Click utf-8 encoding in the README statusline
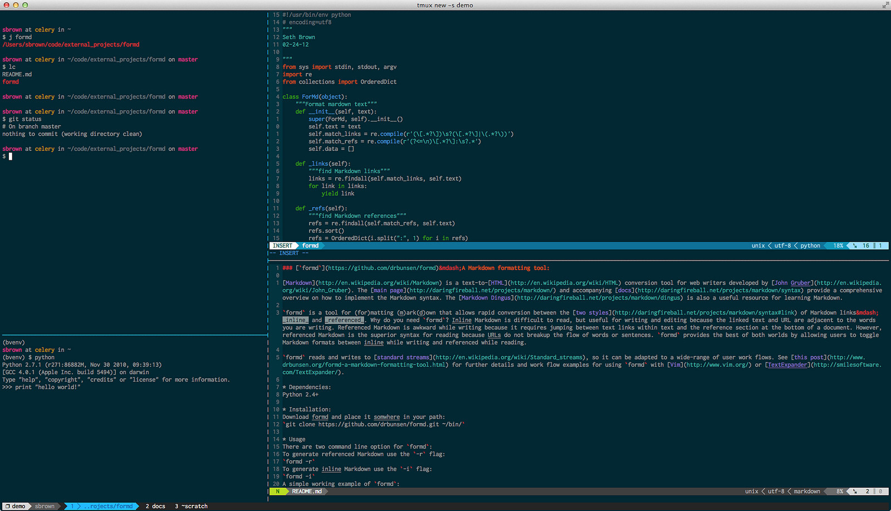The image size is (891, 511). coord(776,492)
